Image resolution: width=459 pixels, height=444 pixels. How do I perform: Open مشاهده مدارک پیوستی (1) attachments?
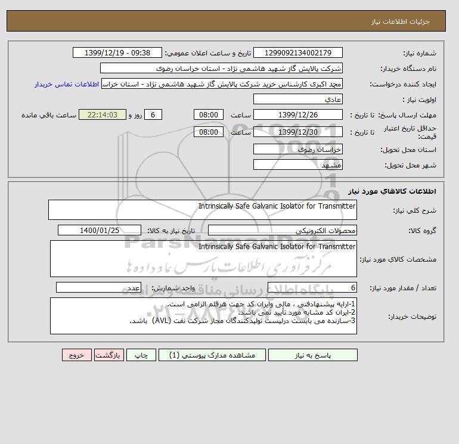(212, 355)
